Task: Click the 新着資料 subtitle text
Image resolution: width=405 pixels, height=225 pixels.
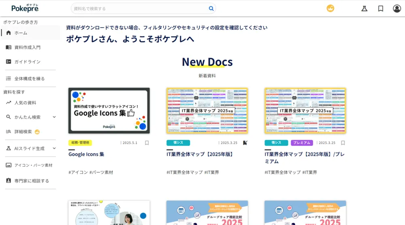Action: click(207, 76)
